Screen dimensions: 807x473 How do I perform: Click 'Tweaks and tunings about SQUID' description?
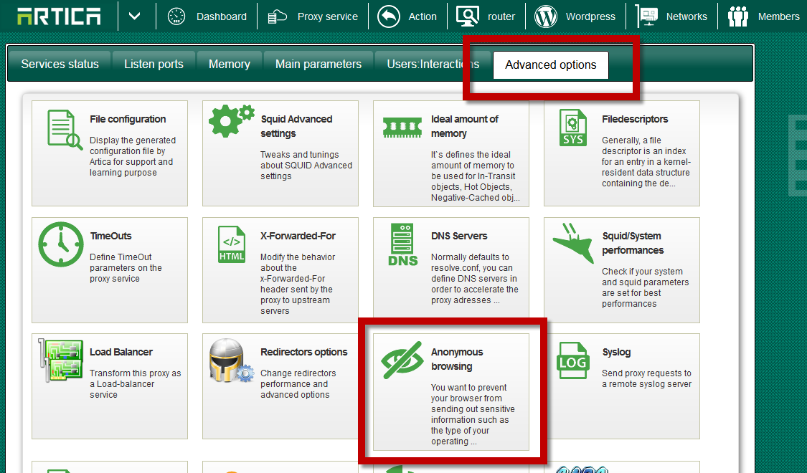[x=306, y=165]
